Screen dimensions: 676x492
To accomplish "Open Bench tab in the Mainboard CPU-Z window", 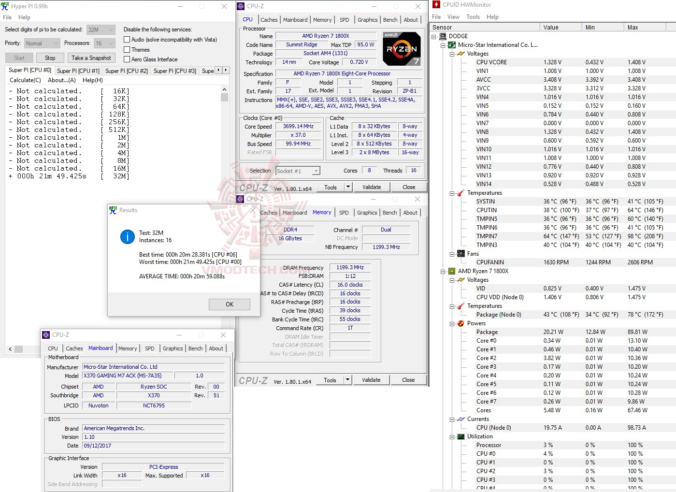I will [195, 348].
